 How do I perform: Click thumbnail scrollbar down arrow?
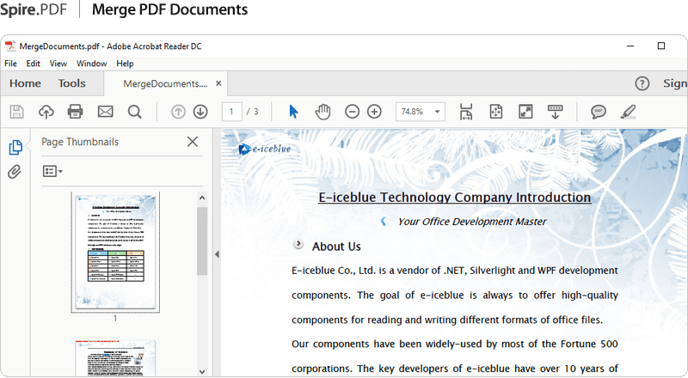pyautogui.click(x=202, y=371)
